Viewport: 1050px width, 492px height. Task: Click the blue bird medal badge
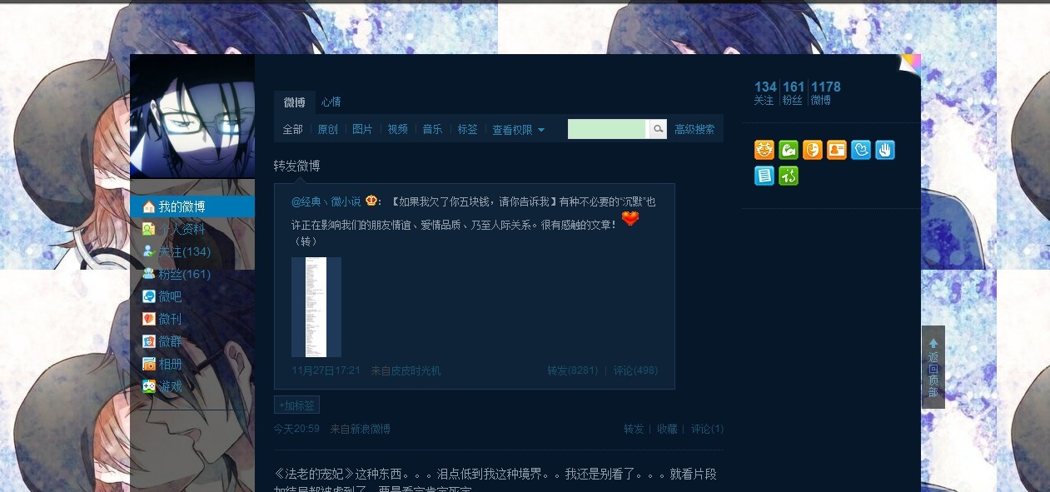coord(861,150)
